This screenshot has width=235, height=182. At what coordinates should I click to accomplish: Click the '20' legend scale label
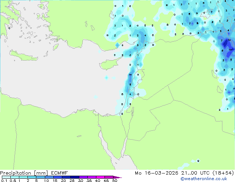click(x=63, y=181)
